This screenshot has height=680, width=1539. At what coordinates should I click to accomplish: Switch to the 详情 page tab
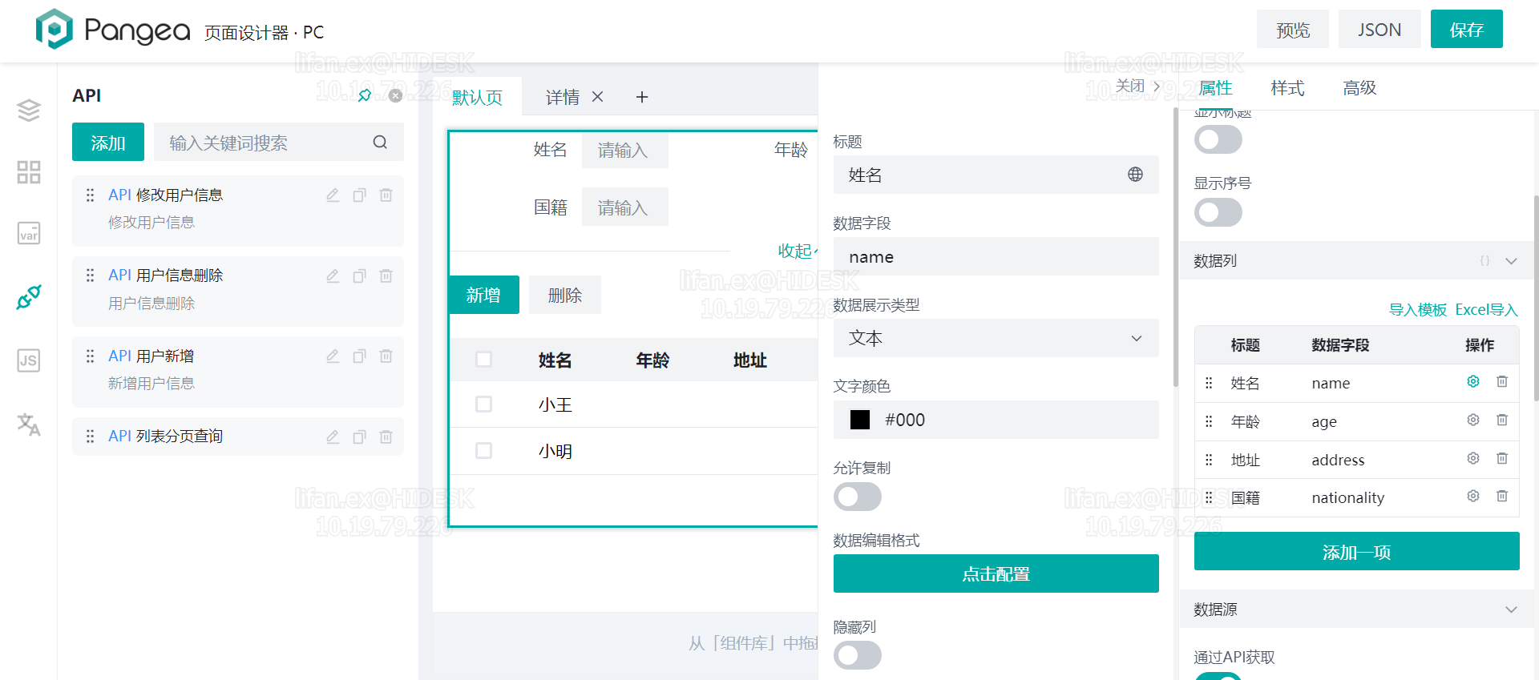(562, 97)
